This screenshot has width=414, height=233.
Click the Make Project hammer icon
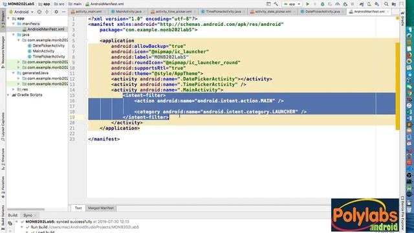pyautogui.click(x=276, y=4)
